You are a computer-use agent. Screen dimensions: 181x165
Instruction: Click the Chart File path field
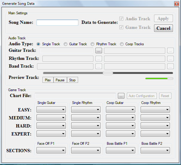click(x=75, y=96)
